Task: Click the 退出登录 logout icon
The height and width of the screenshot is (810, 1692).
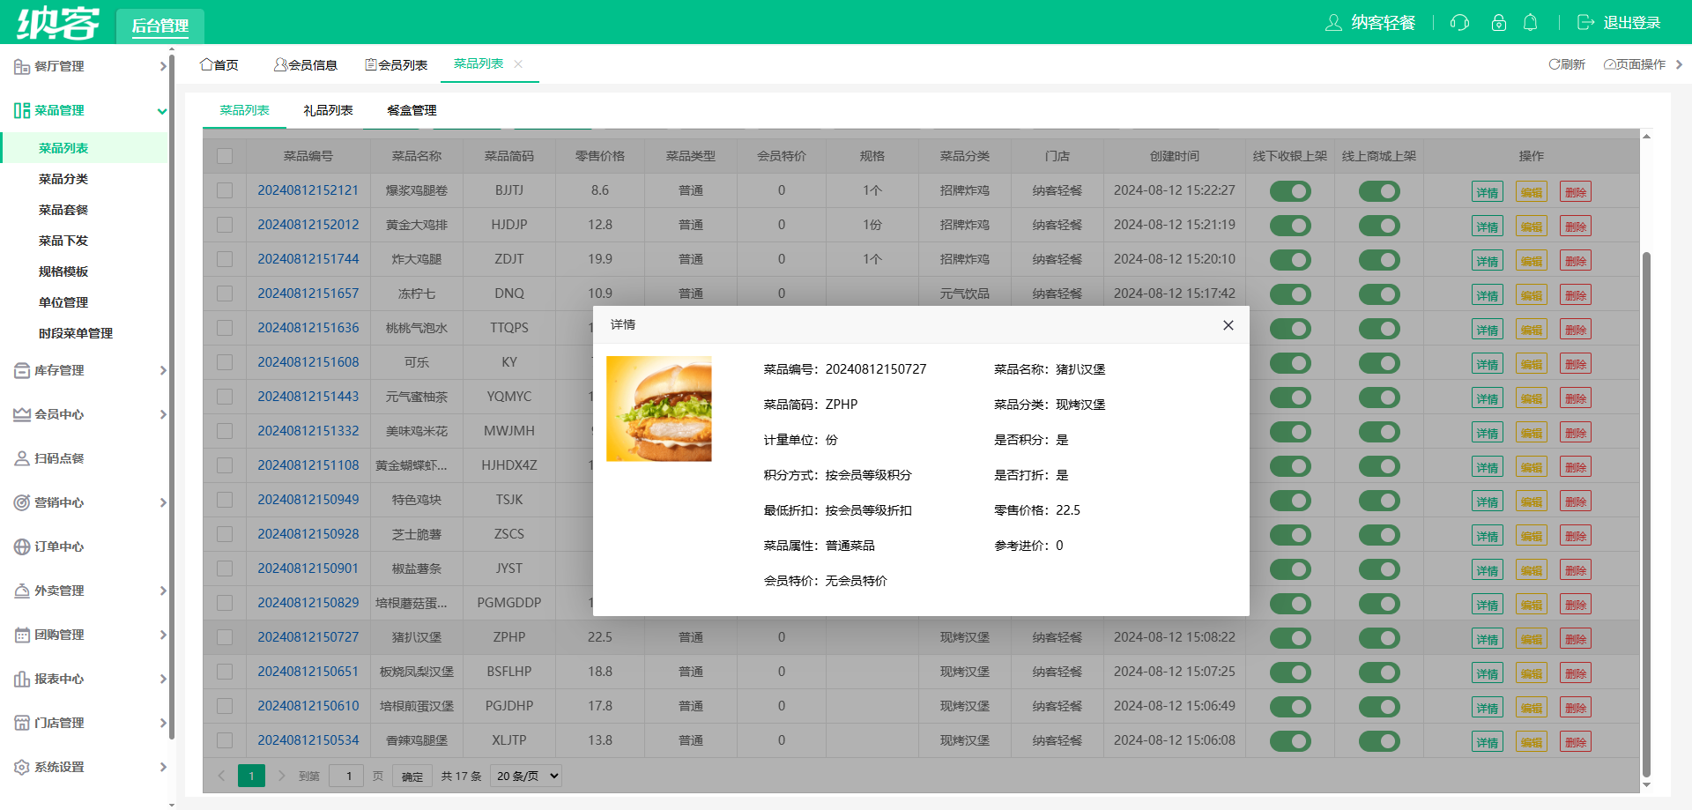Action: point(1585,23)
